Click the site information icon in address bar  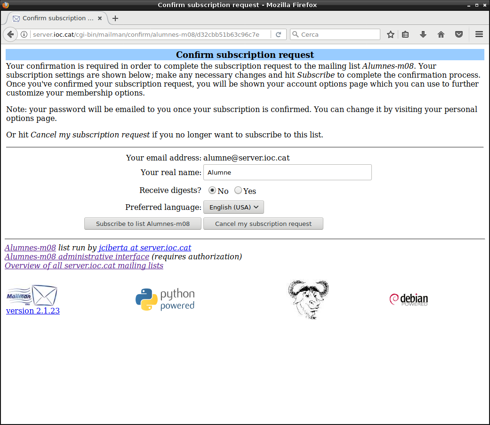[x=24, y=34]
